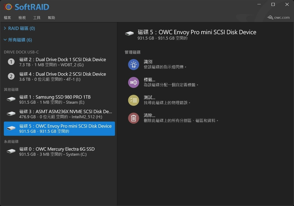Click the drive icon beside OWC Envoy Pro mini in list
The width and height of the screenshot is (294, 206).
point(11,128)
